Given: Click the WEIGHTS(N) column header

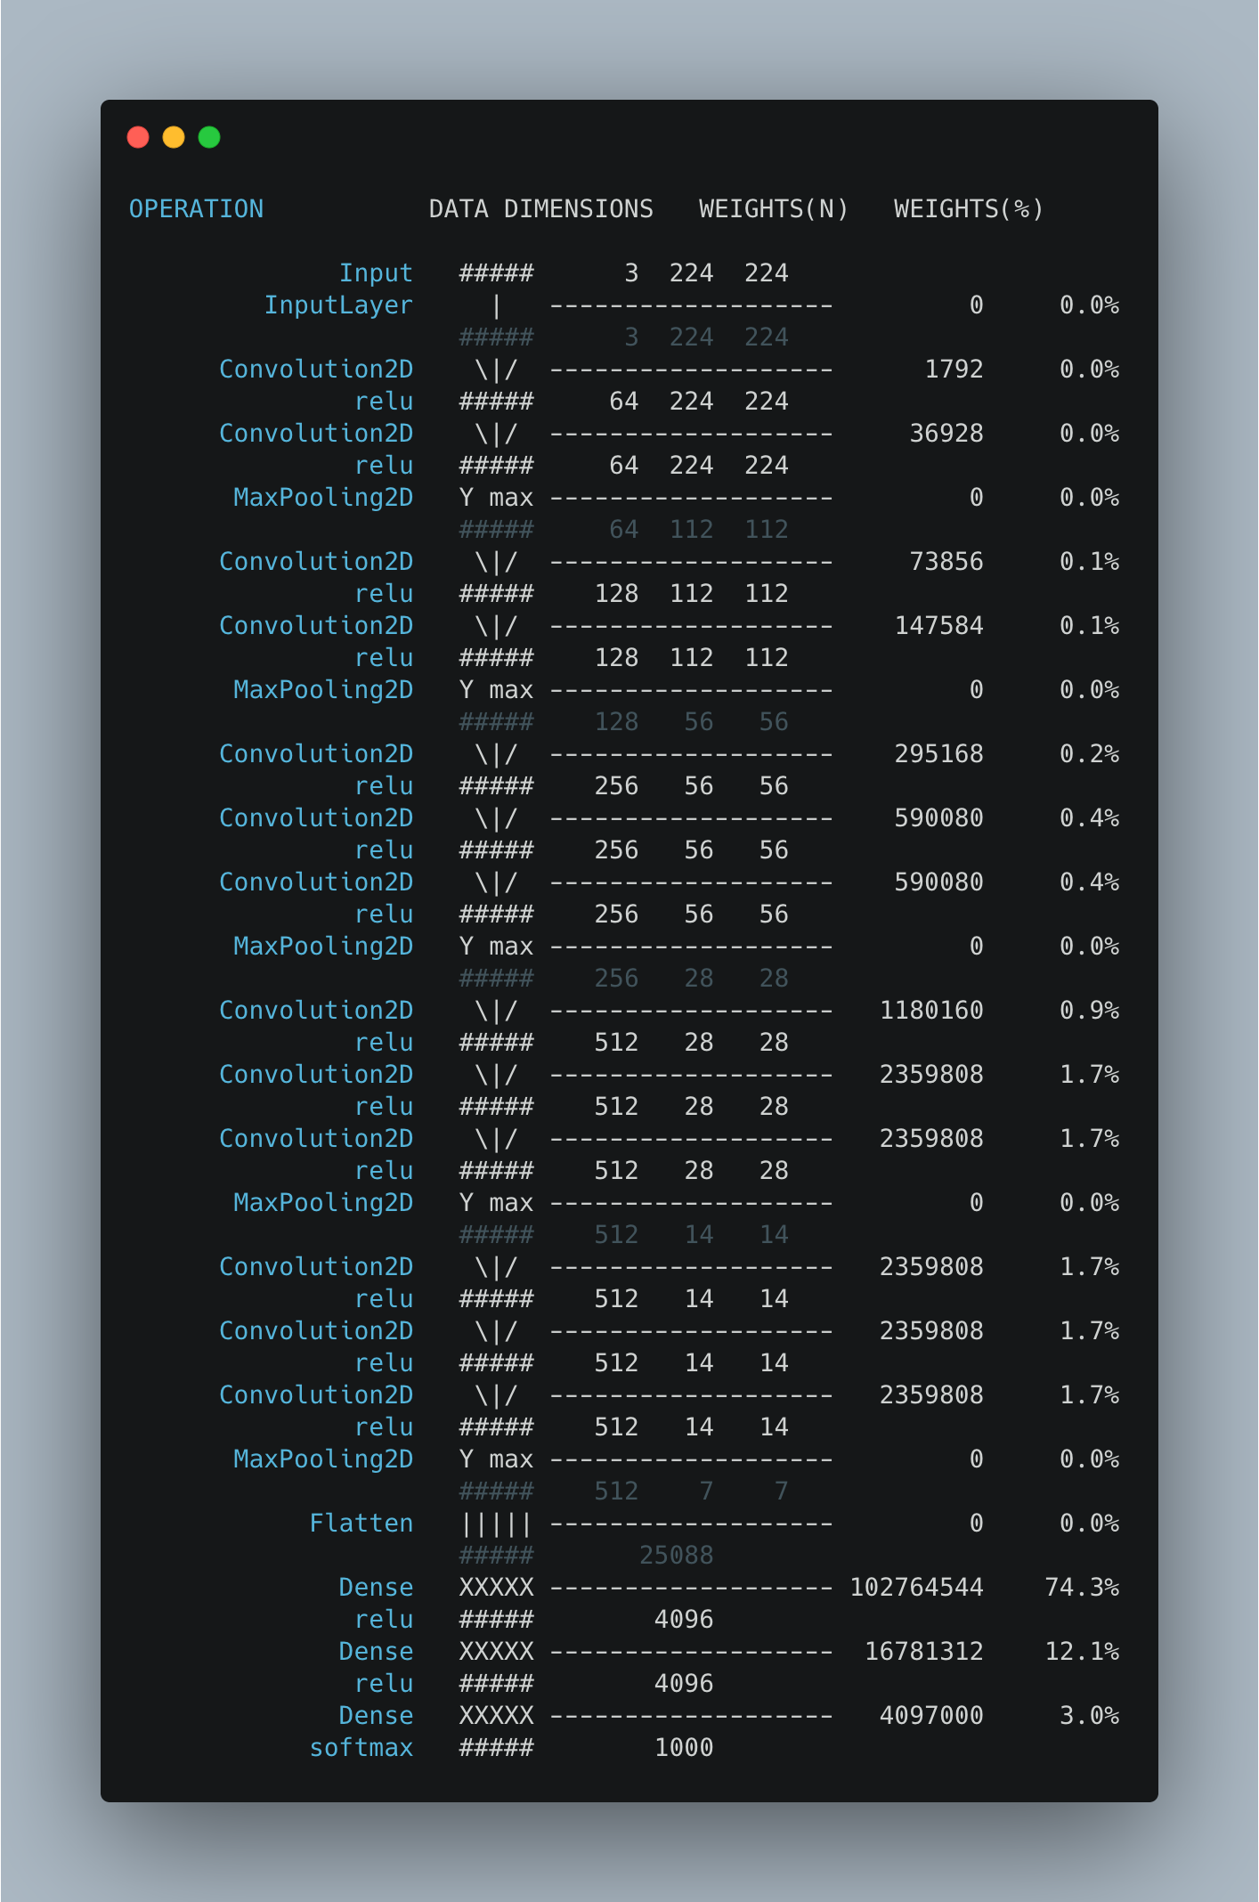Looking at the screenshot, I should tap(773, 209).
